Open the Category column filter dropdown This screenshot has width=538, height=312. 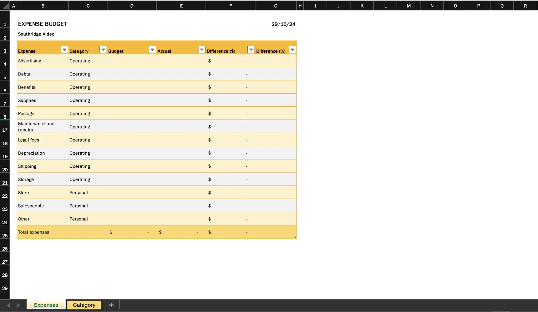pyautogui.click(x=103, y=50)
